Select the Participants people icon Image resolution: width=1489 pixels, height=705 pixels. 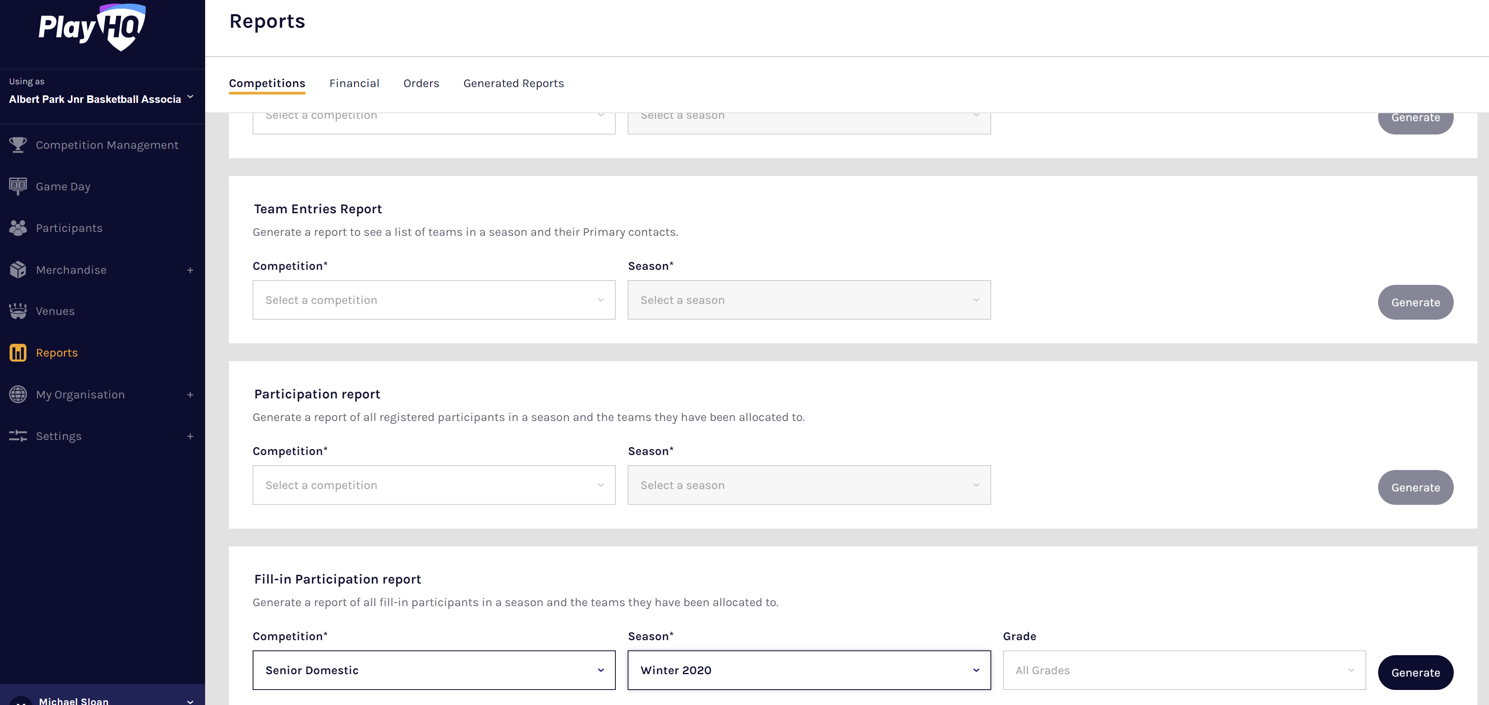coord(18,228)
